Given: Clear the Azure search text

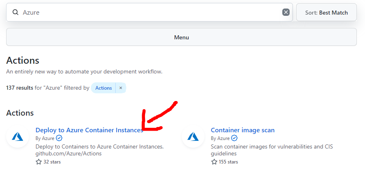Looking at the screenshot, I should tap(286, 13).
